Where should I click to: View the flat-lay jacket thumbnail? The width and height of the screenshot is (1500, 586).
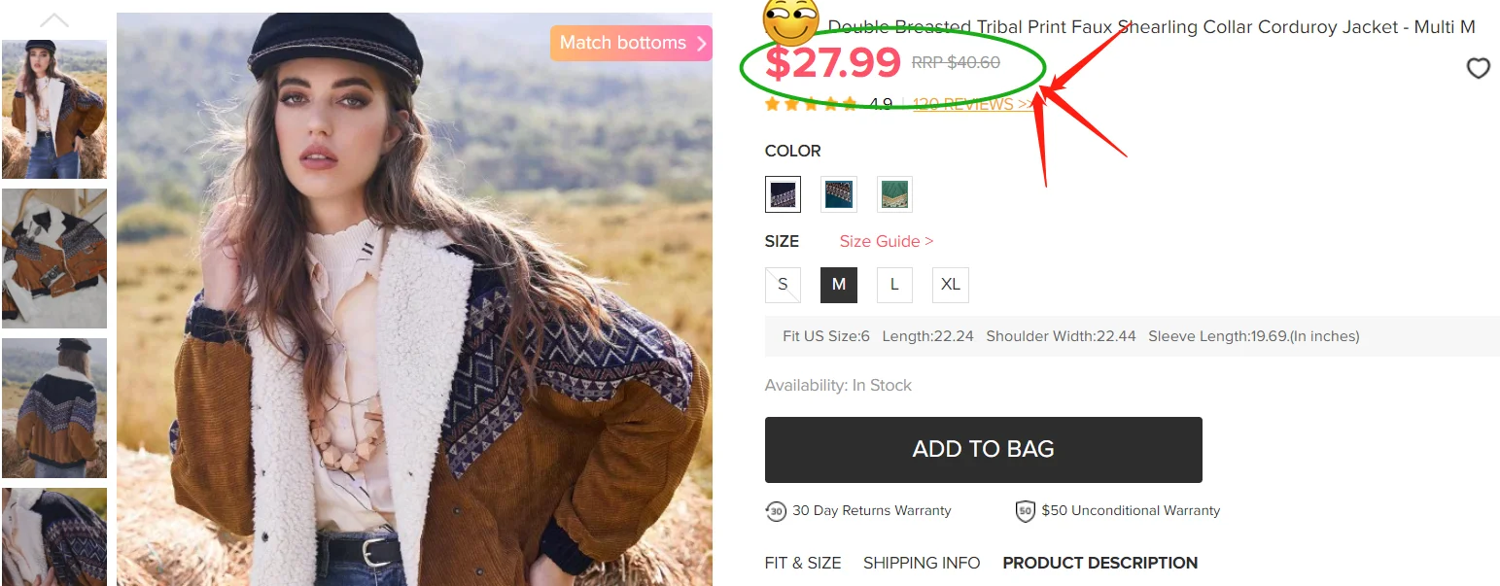54,259
